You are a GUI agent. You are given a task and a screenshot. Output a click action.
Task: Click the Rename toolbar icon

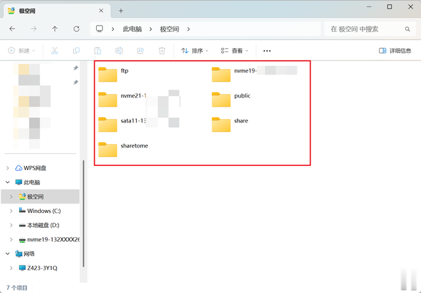119,51
